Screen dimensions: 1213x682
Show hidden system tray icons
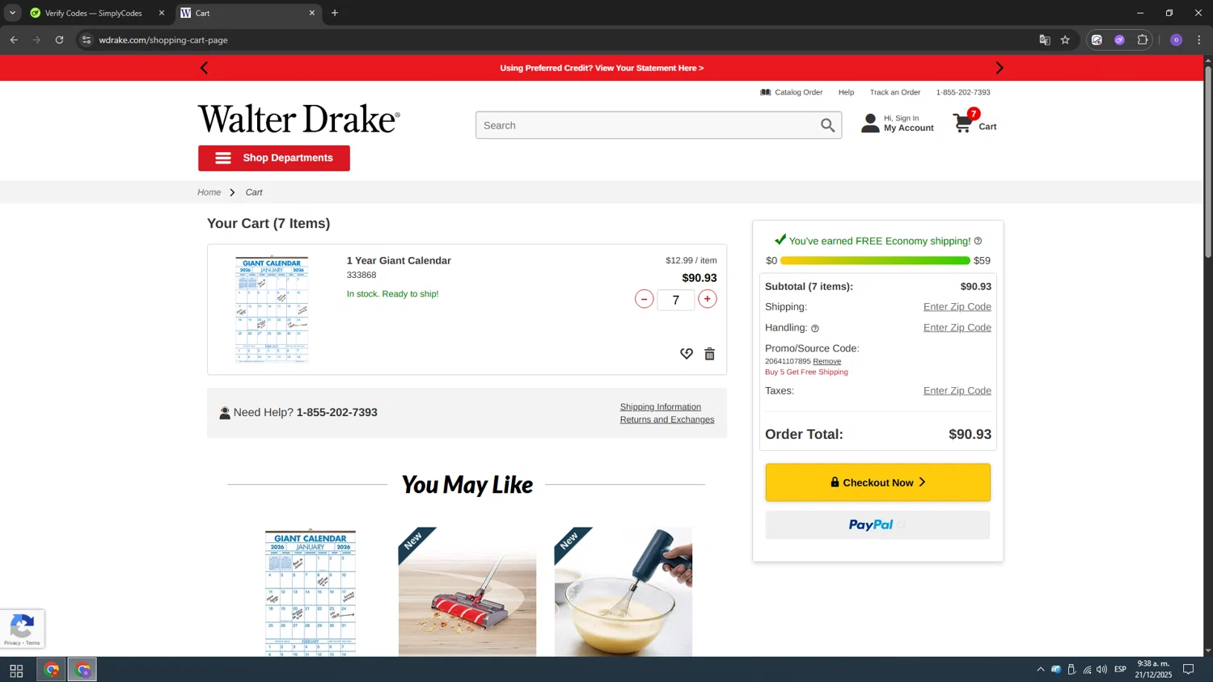(1040, 670)
